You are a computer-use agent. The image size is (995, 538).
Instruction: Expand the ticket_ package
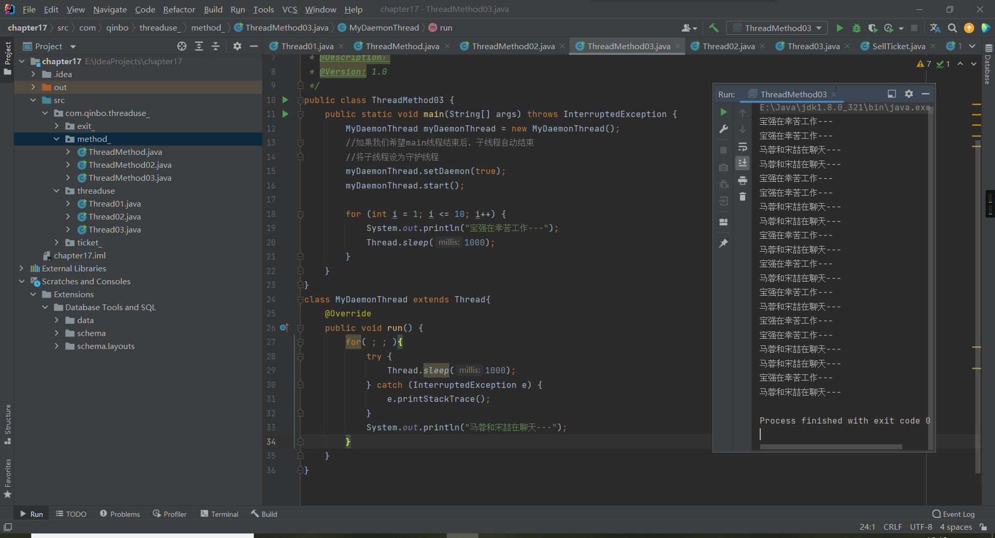point(56,242)
